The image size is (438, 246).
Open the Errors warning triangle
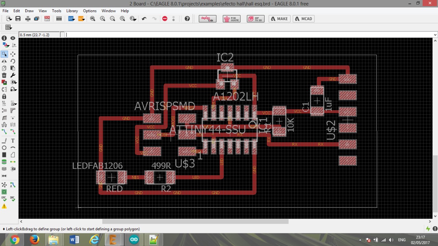[4, 206]
